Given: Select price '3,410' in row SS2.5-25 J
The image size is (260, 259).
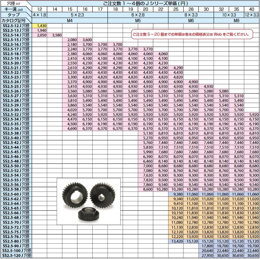Looking at the screenshot, I should coord(70,87).
